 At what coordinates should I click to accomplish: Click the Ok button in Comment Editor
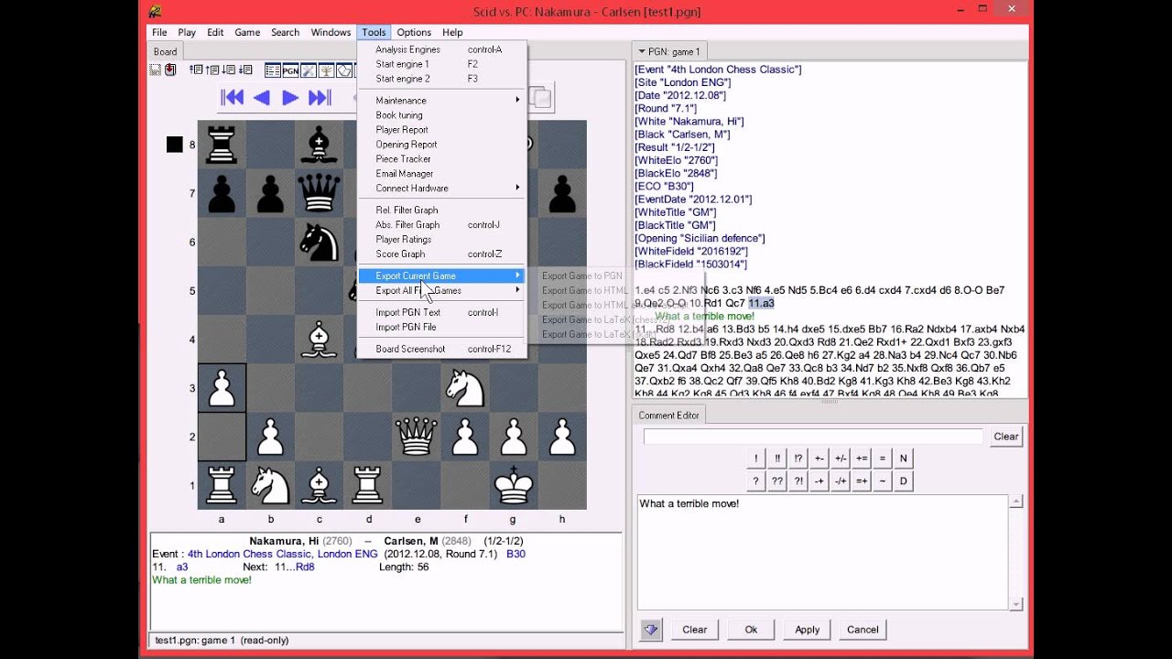(751, 630)
